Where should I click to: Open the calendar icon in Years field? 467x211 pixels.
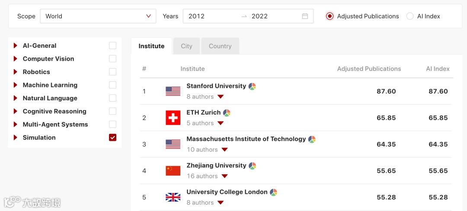[x=305, y=16]
